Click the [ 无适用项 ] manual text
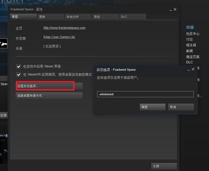This screenshot has height=171, width=209. click(52, 46)
